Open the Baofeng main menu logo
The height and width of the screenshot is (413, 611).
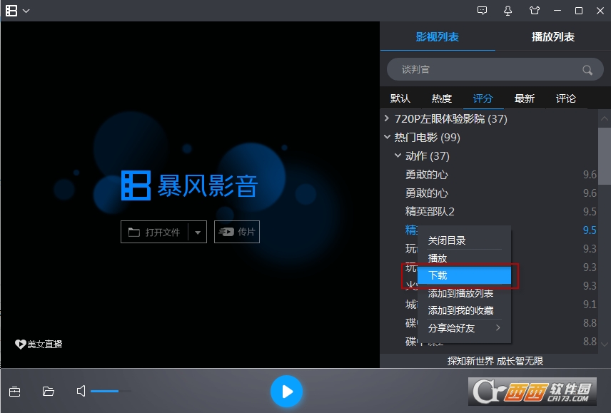point(11,11)
